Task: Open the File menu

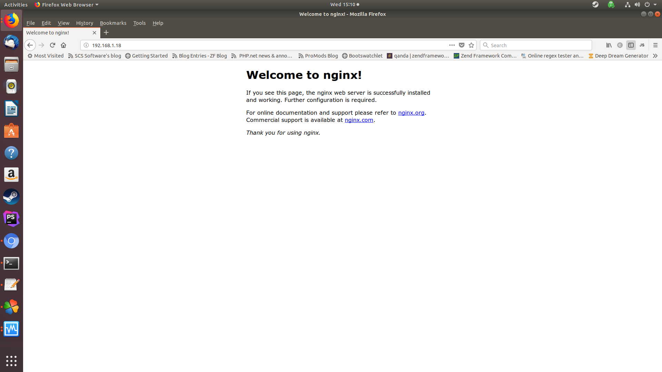Action: pos(31,23)
